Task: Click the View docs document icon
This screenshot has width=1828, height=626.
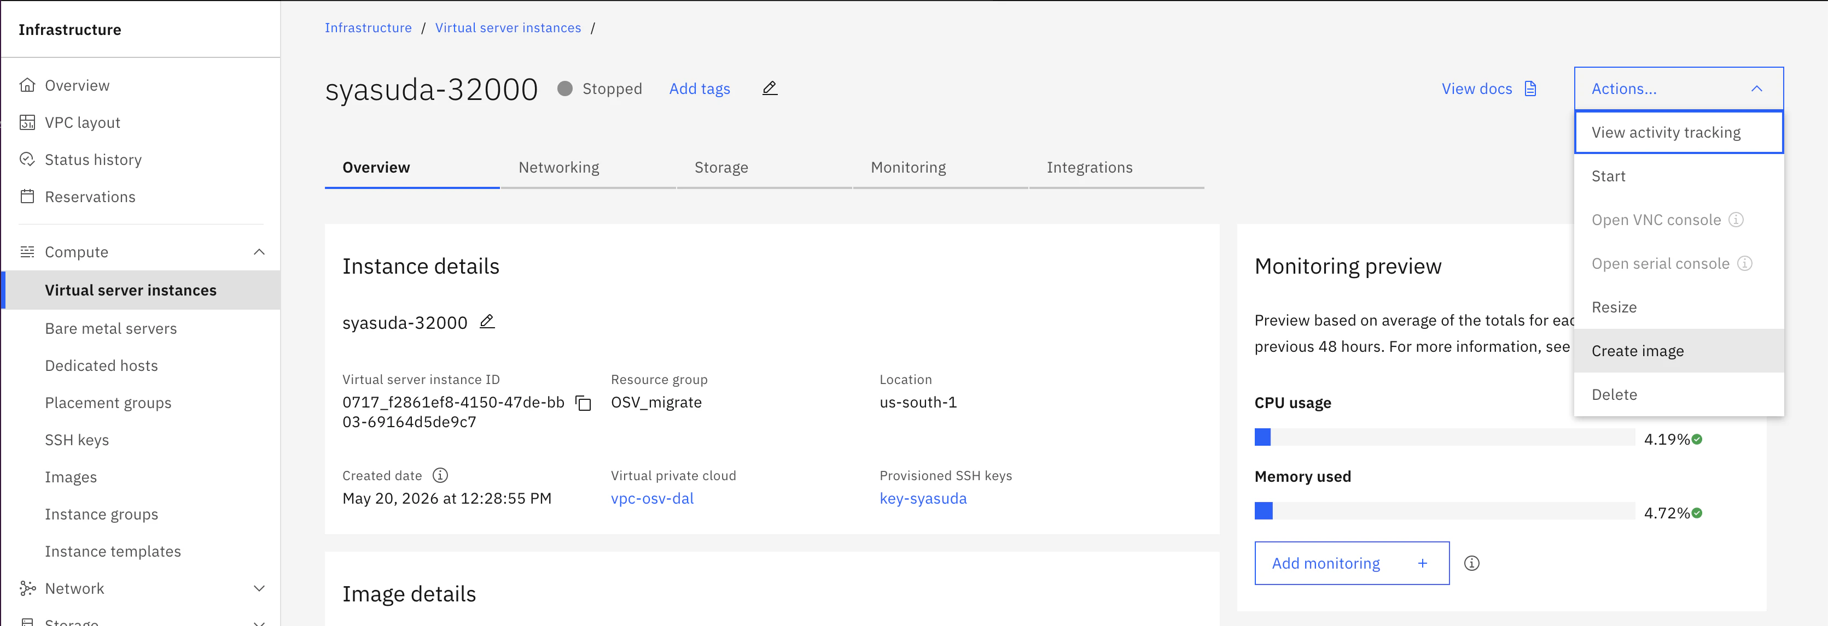Action: (x=1530, y=88)
